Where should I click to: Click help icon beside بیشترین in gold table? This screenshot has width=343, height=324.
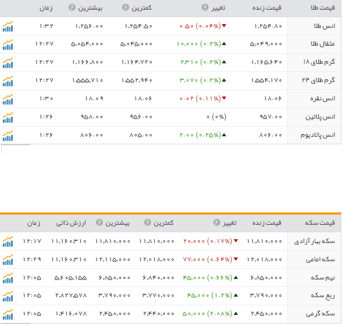(x=72, y=8)
